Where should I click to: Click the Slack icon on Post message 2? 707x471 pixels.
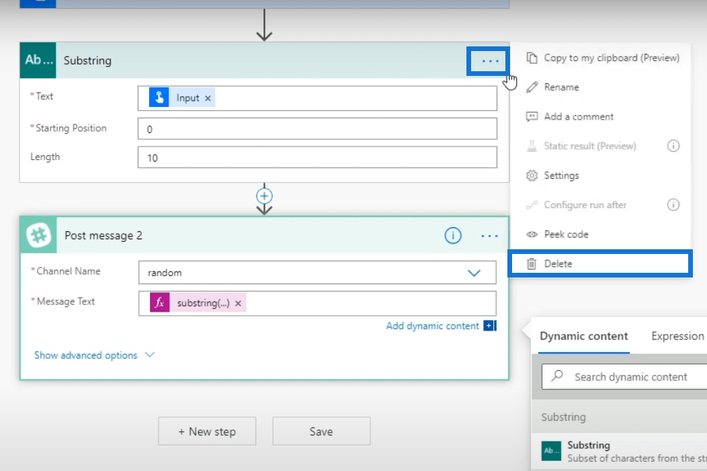[39, 235]
